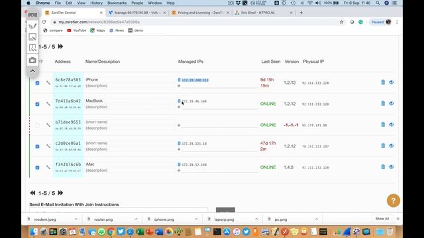Open wrench settings for iMac member

[48, 167]
